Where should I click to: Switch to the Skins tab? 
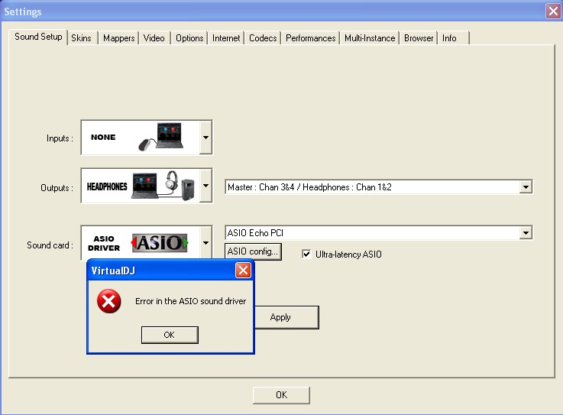[x=82, y=38]
